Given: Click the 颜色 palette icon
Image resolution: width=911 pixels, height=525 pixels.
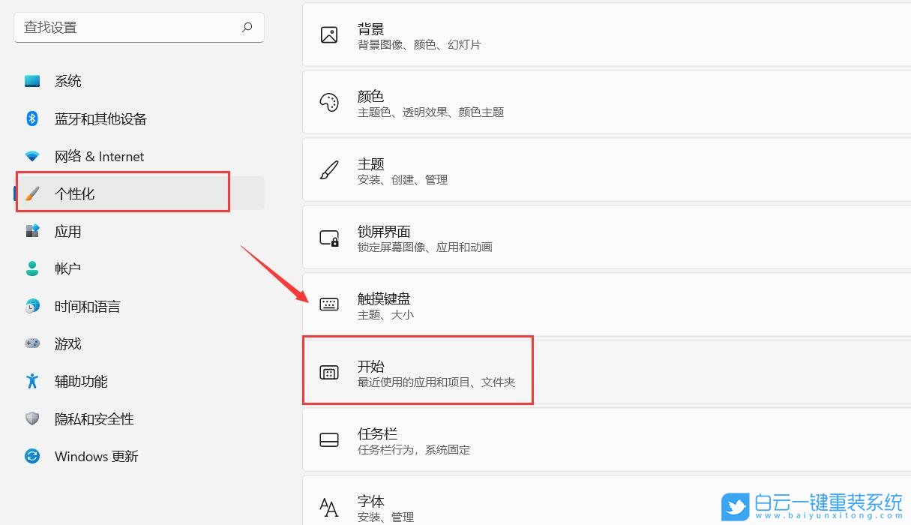Looking at the screenshot, I should pyautogui.click(x=329, y=102).
